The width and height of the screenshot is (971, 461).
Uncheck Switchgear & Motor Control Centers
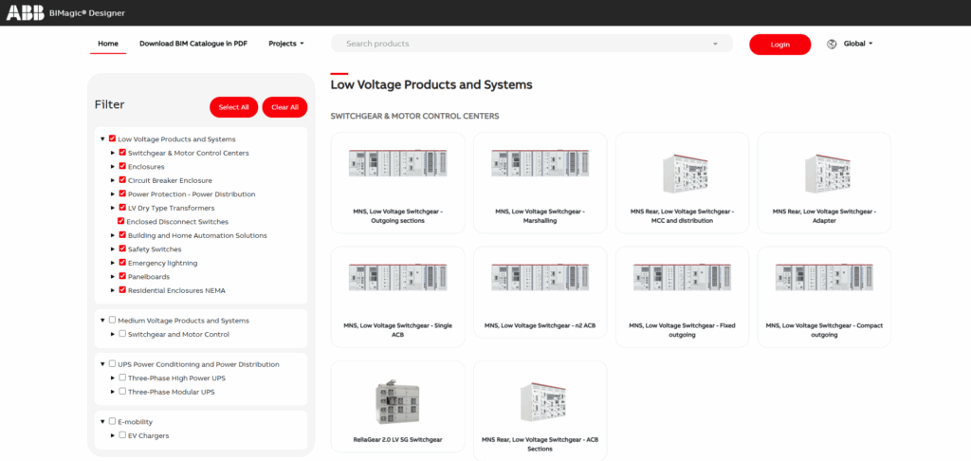(x=122, y=153)
